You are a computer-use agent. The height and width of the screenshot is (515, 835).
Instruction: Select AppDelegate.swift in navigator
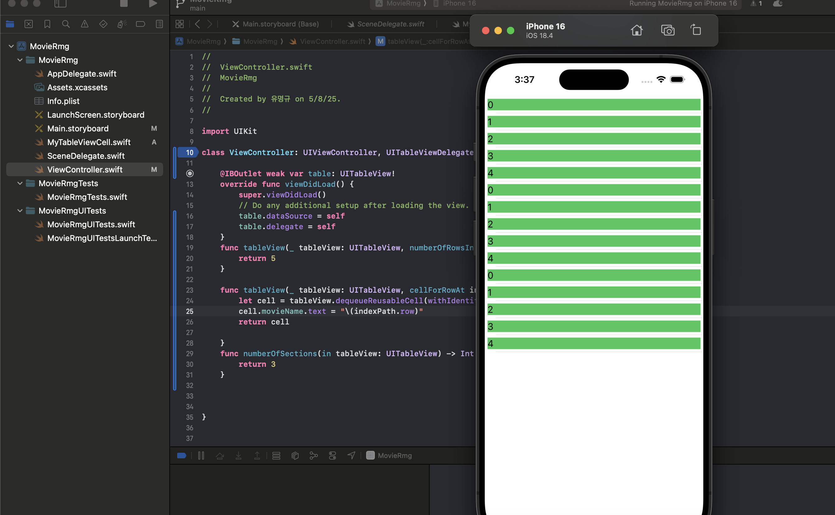[82, 73]
